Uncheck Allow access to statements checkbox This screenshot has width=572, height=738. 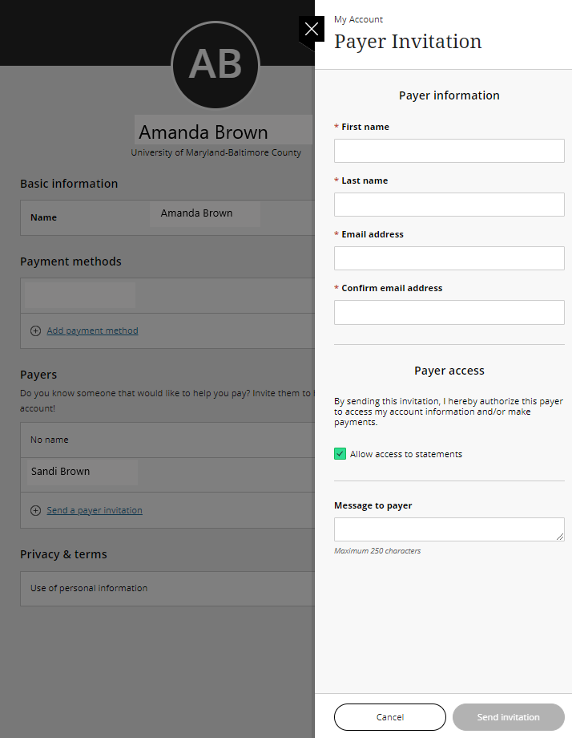tap(340, 454)
